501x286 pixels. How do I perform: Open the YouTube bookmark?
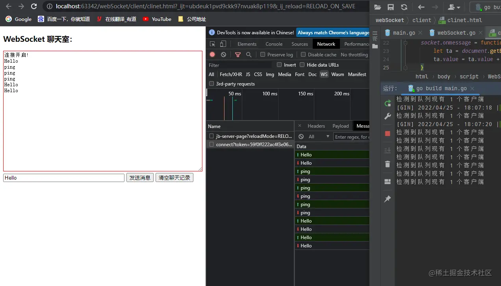157,19
